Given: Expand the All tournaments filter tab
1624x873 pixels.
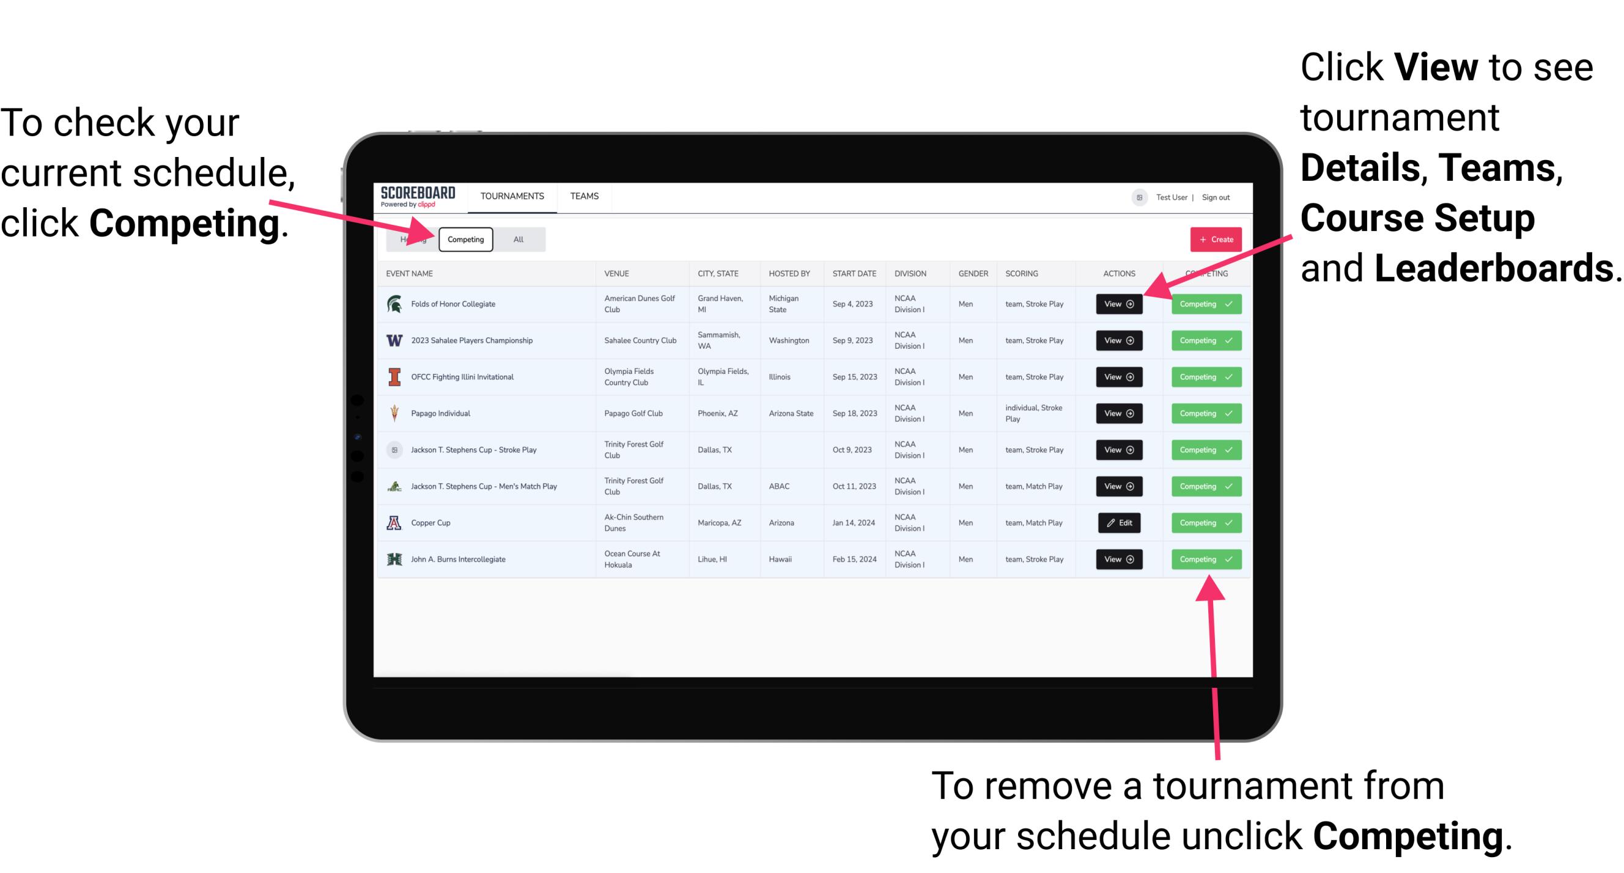Looking at the screenshot, I should point(516,239).
